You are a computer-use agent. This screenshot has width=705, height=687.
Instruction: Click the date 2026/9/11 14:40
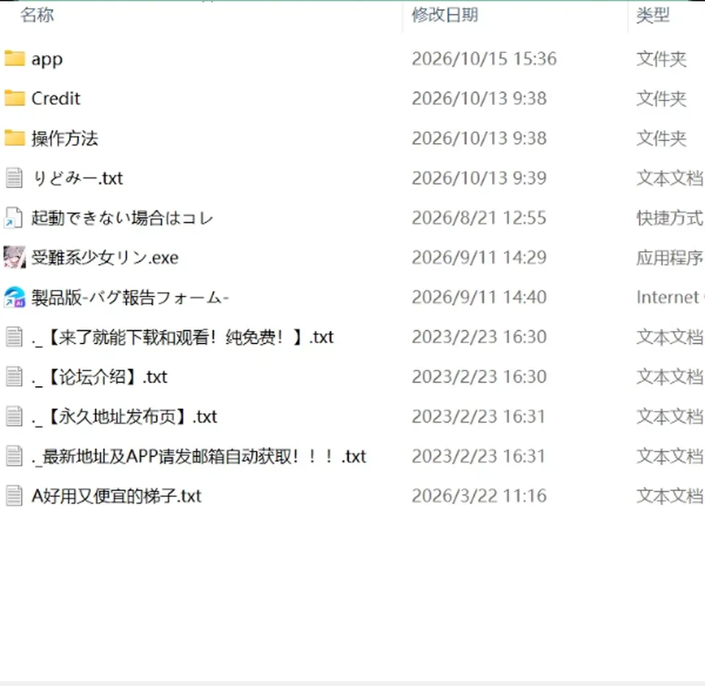pos(480,297)
